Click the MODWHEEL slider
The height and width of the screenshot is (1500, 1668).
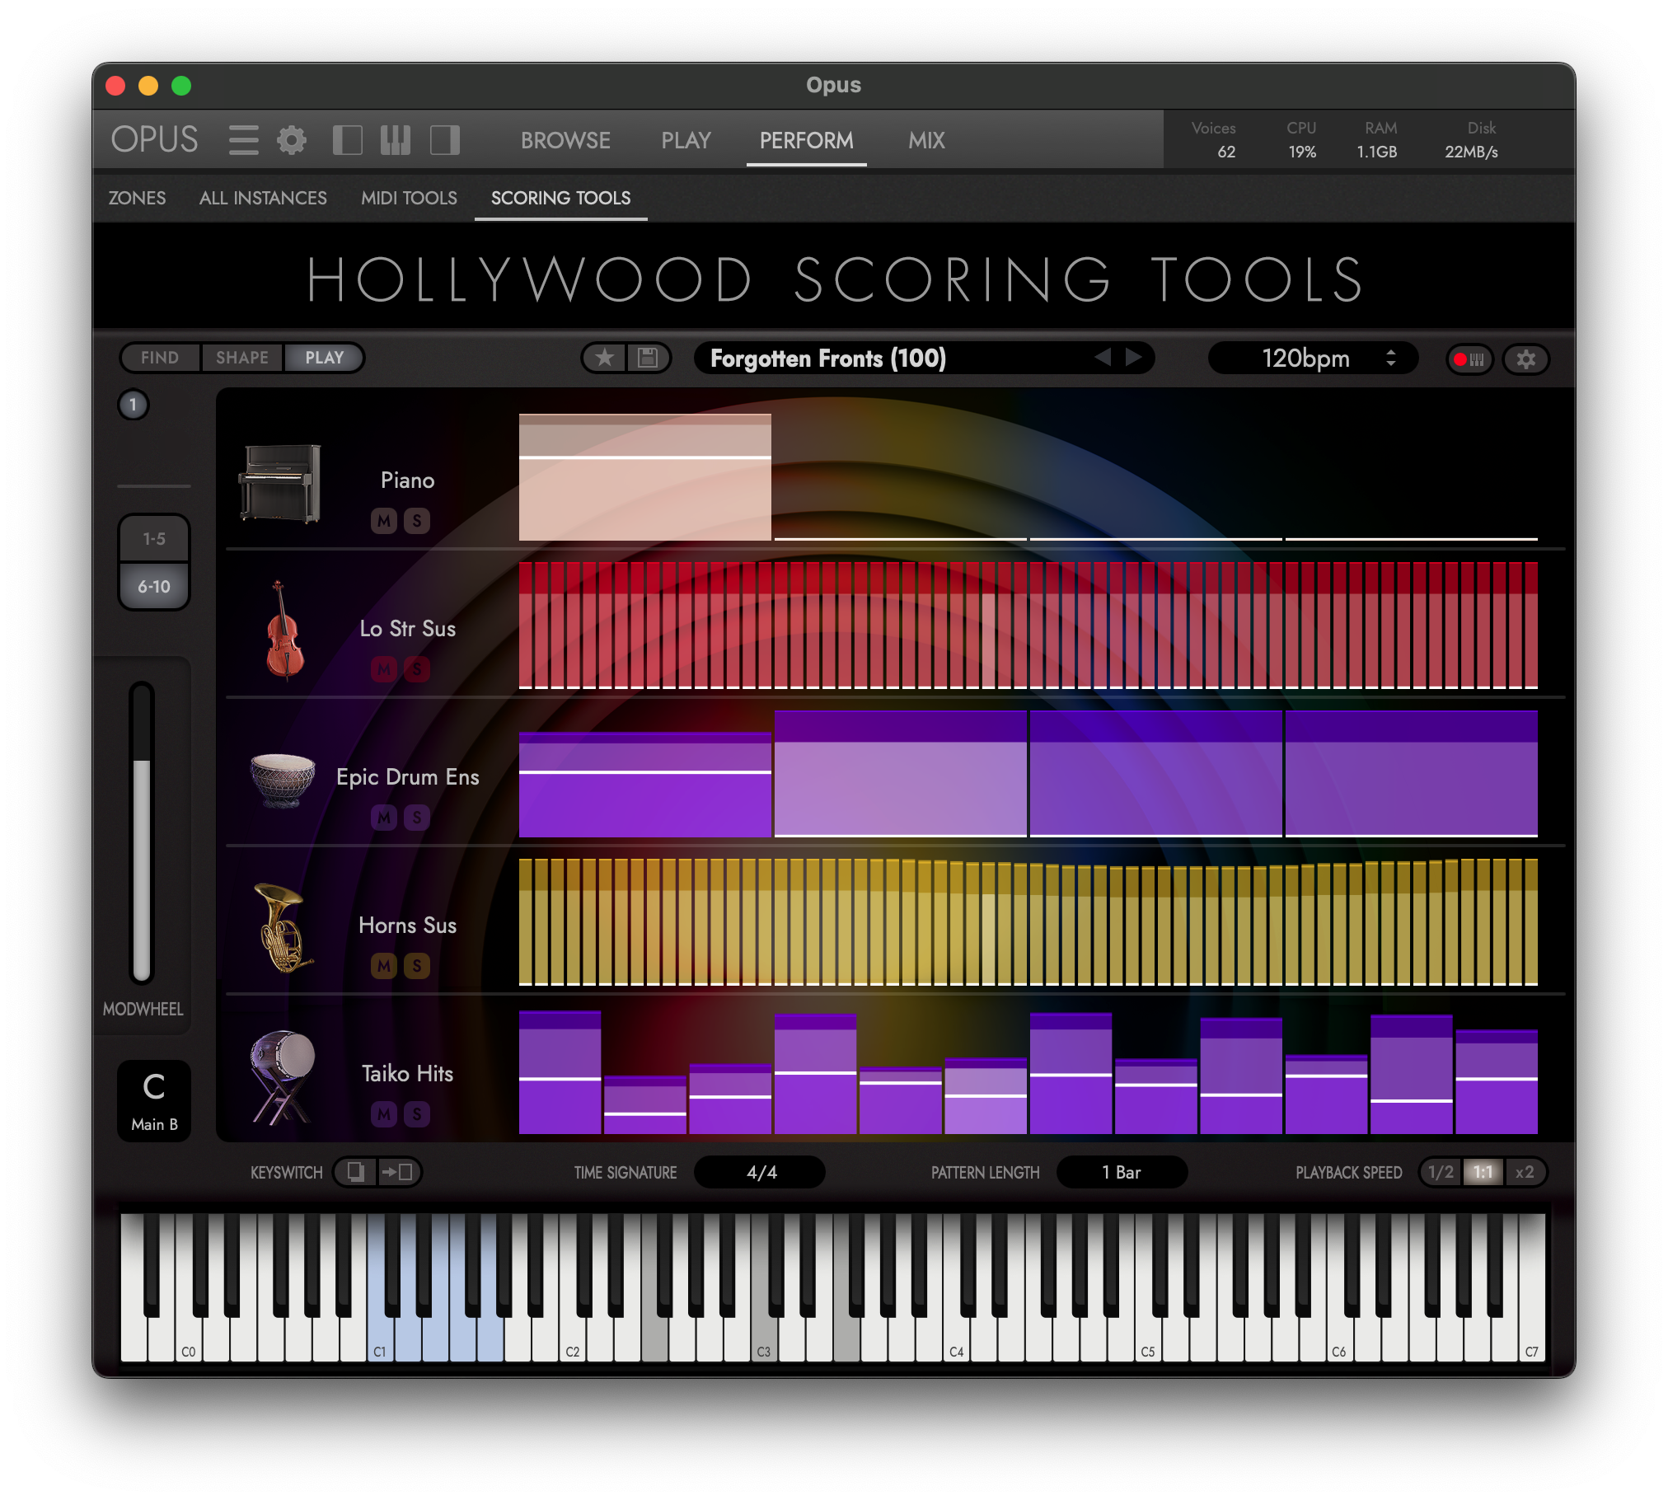(x=142, y=832)
